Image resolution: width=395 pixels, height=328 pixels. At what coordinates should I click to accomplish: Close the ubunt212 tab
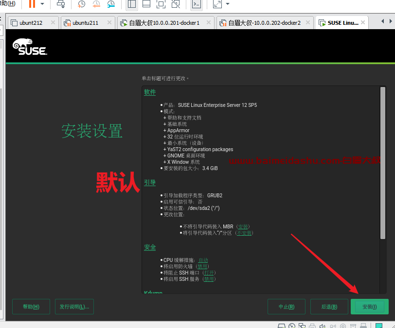pyautogui.click(x=53, y=22)
